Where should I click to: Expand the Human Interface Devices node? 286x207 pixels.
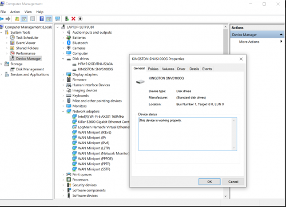(63, 85)
